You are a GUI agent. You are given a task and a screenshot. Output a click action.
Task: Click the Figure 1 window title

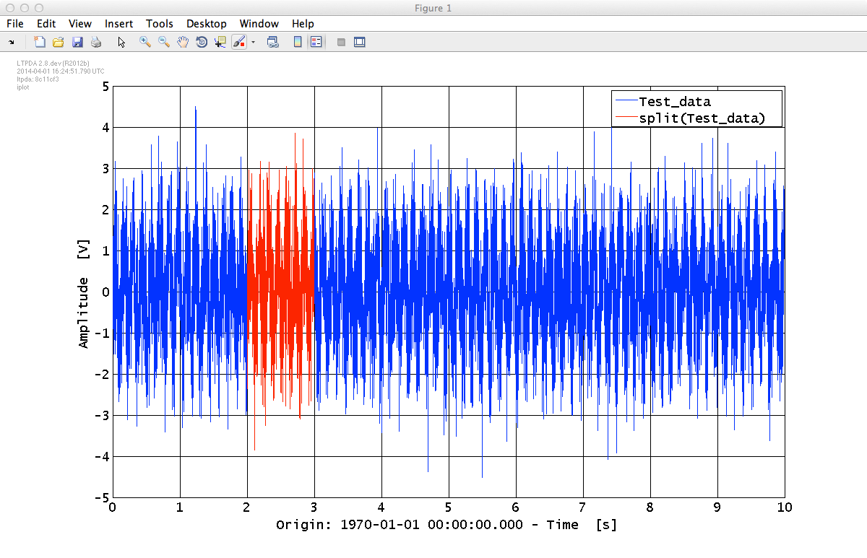pos(433,8)
